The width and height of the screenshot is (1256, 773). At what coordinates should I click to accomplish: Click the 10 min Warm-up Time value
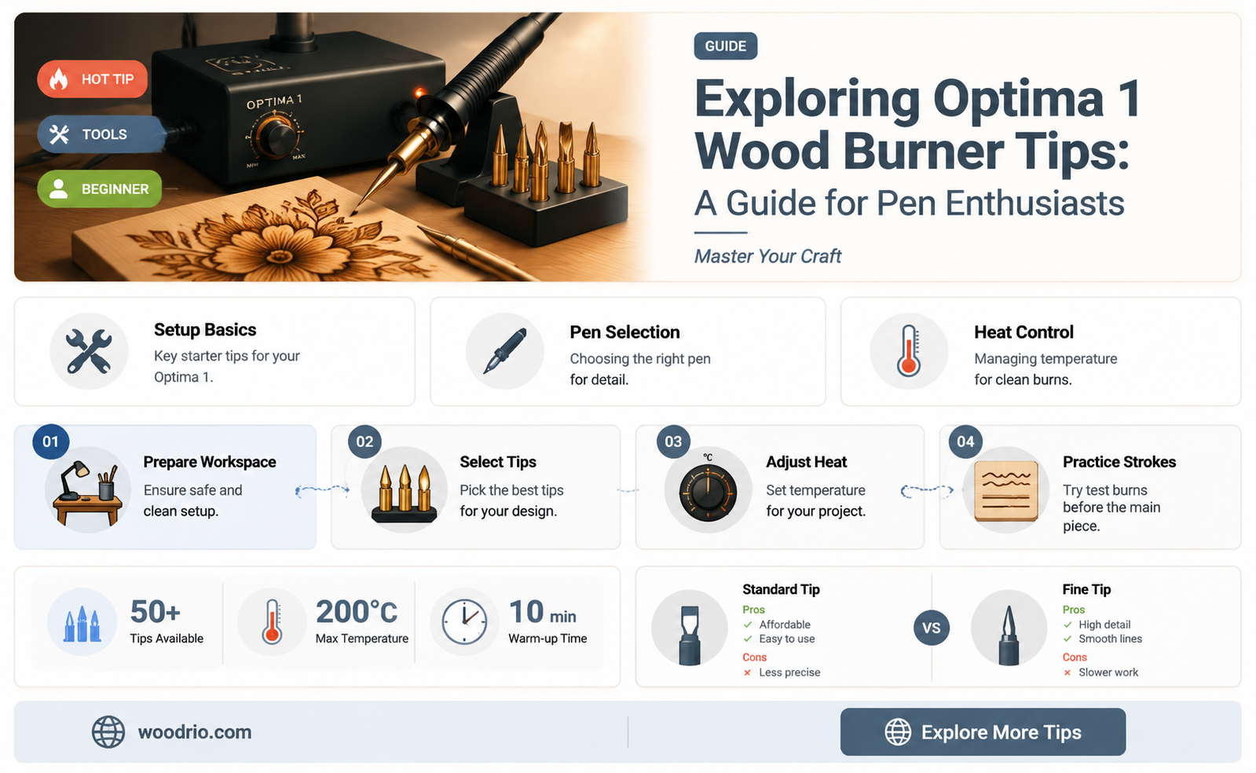tap(543, 612)
